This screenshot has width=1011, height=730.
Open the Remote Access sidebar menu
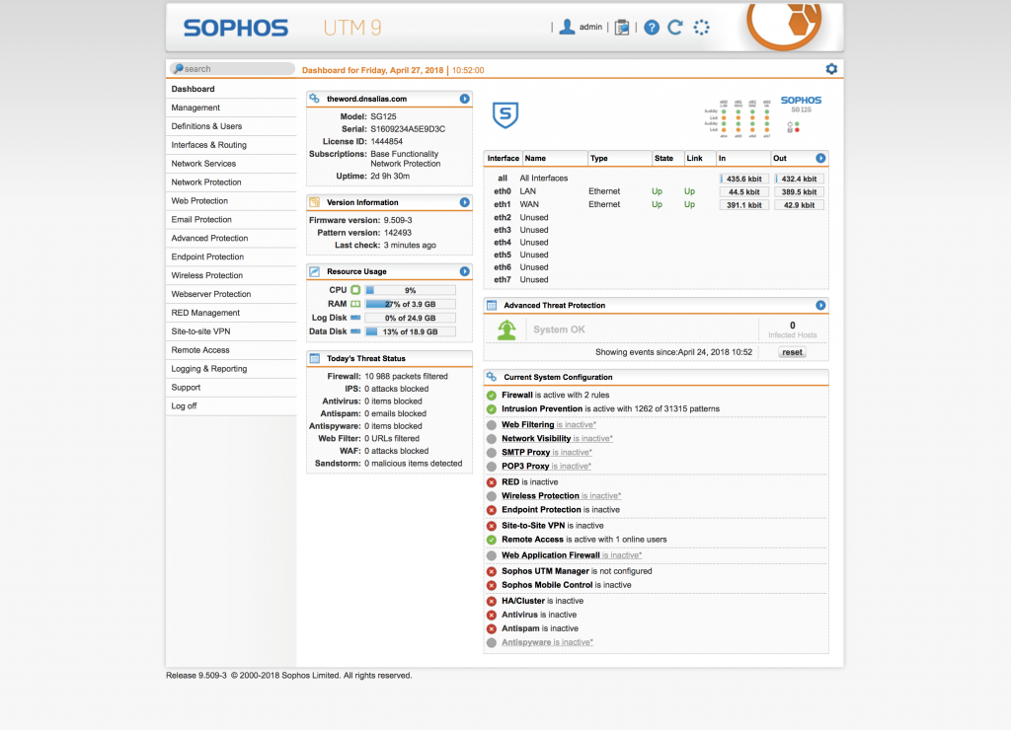[231, 350]
